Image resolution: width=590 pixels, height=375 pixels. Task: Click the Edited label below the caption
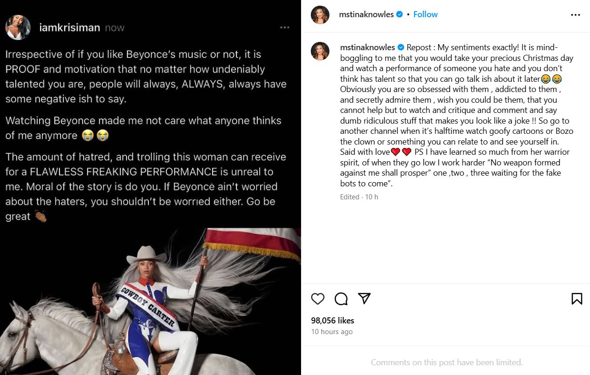[x=349, y=197]
